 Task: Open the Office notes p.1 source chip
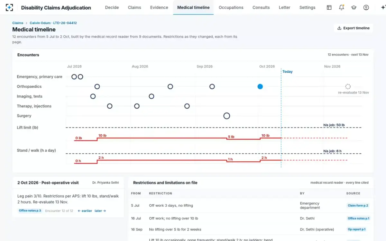[359, 219]
